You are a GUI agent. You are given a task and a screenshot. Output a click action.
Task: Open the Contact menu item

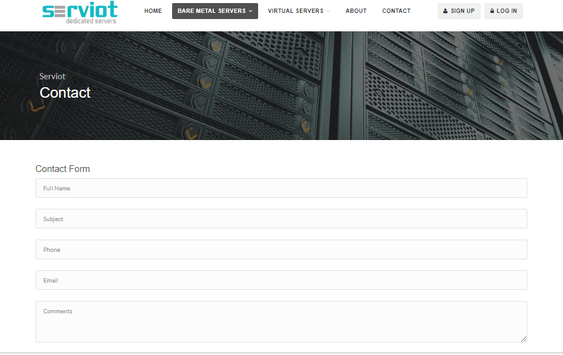396,11
